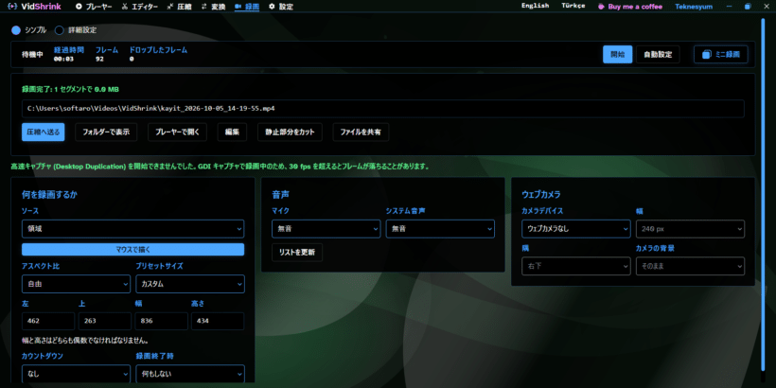The width and height of the screenshot is (776, 388).
Task: Click the VidShrink logo icon
Action: click(x=13, y=7)
